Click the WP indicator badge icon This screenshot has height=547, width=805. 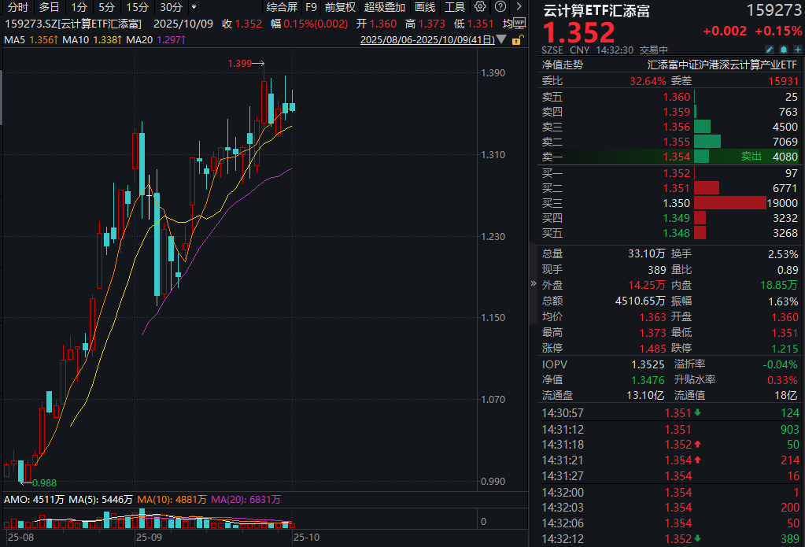[x=519, y=23]
